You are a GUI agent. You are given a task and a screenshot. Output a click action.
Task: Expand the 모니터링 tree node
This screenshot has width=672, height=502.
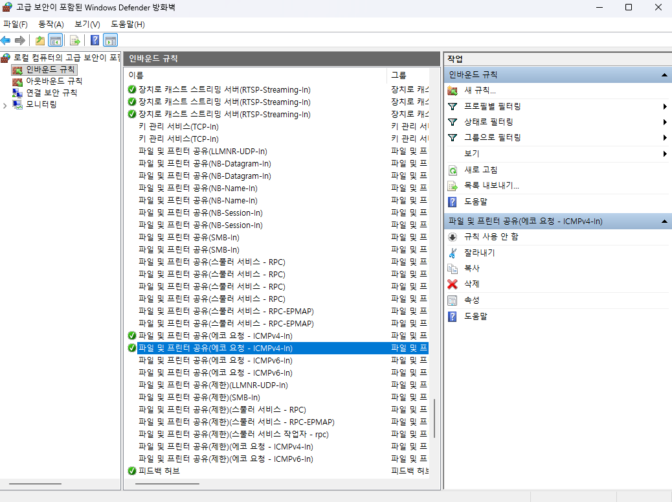pyautogui.click(x=5, y=106)
